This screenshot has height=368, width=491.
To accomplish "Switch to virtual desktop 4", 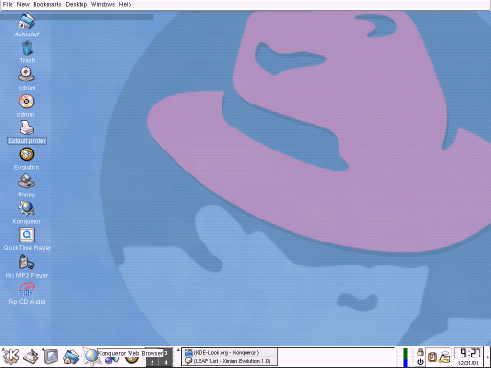I will (166, 362).
